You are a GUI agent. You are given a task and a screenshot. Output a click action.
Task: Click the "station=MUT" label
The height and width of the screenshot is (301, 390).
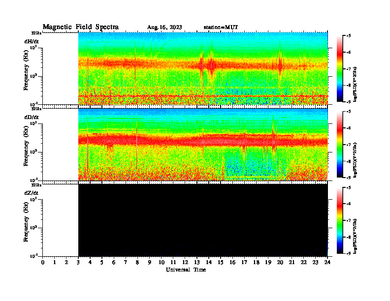point(221,27)
